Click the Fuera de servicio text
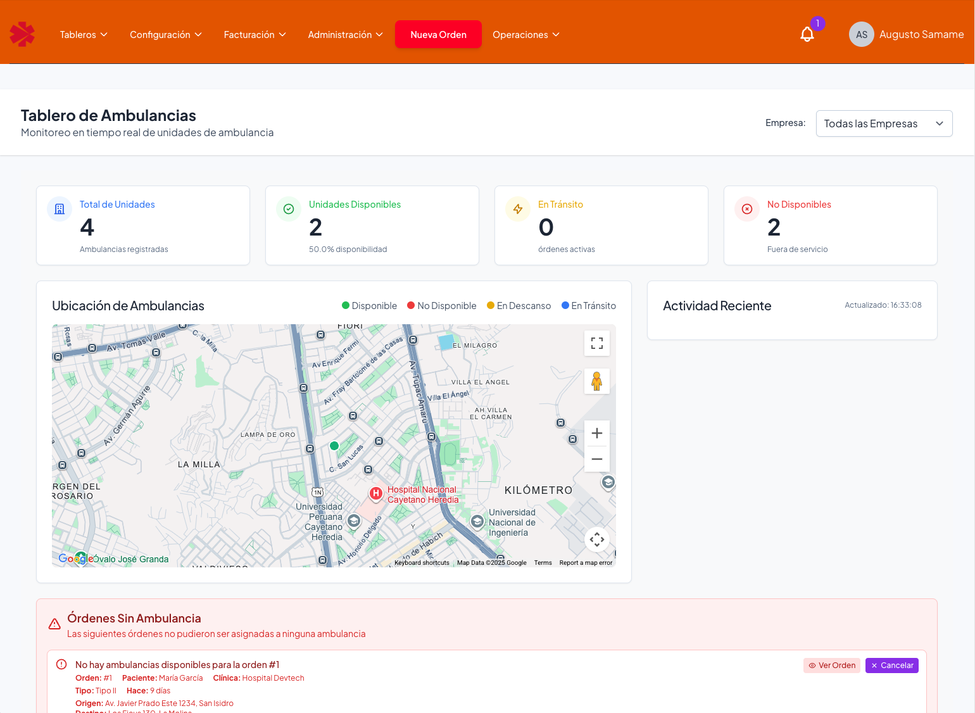Image resolution: width=975 pixels, height=713 pixels. pyautogui.click(x=797, y=249)
